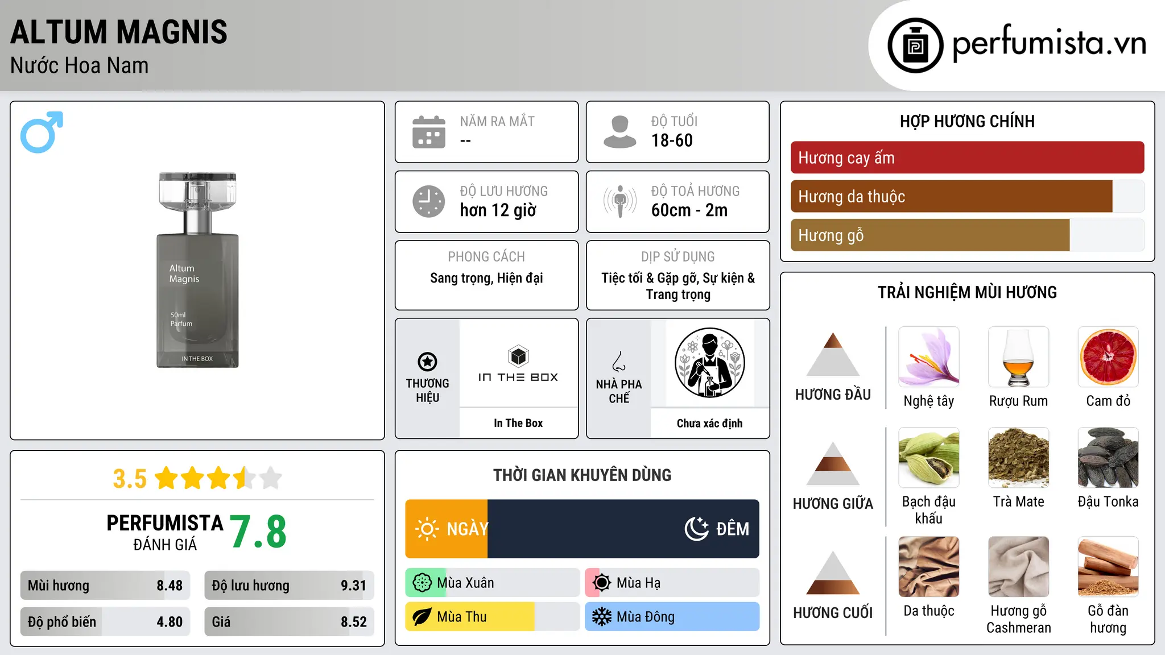Click the Mùi hương 8.48 score bar
Screen dimensions: 1165x655
tap(105, 586)
